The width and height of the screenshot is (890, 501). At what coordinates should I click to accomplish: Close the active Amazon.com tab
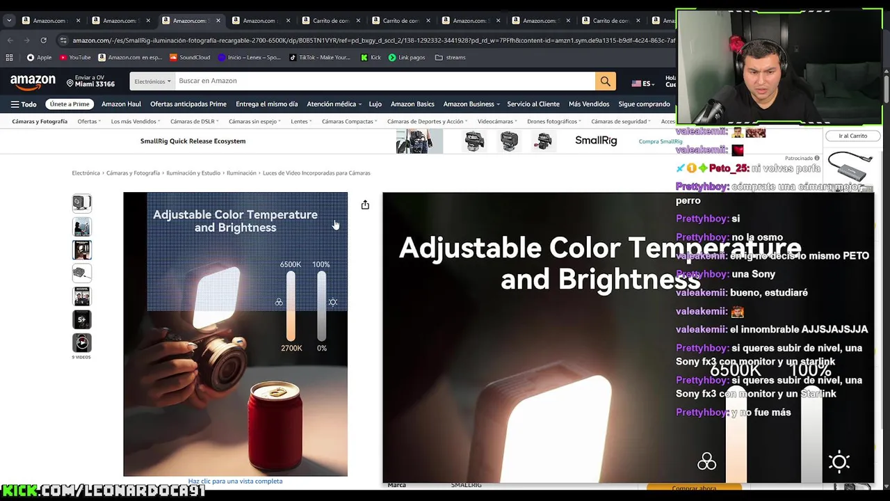(x=218, y=21)
